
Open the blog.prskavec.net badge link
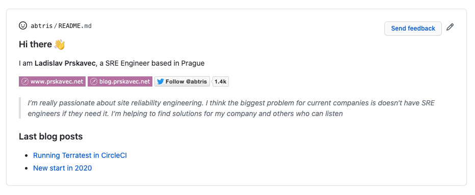[120, 81]
